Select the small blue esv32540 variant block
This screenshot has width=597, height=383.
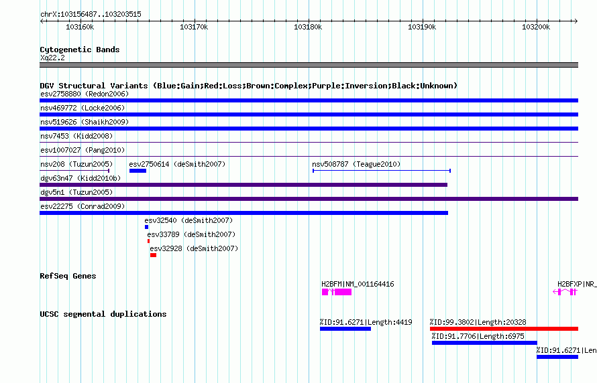147,227
